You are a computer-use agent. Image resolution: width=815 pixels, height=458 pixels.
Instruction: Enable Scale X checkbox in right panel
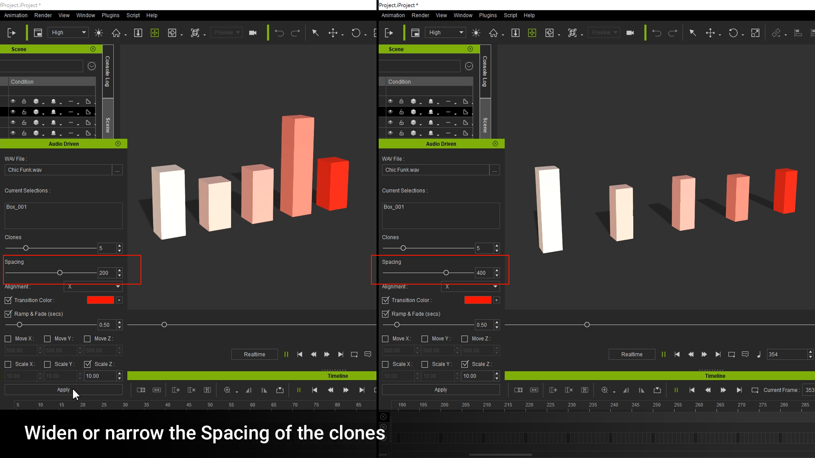[x=385, y=364]
